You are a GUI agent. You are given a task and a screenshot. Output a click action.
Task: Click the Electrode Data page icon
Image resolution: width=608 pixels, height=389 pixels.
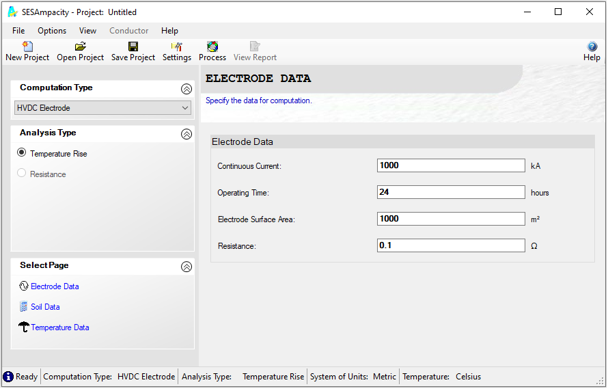24,286
